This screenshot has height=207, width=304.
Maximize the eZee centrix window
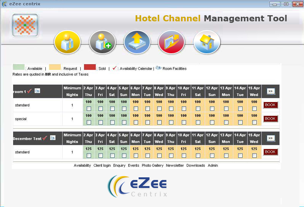[286, 4]
